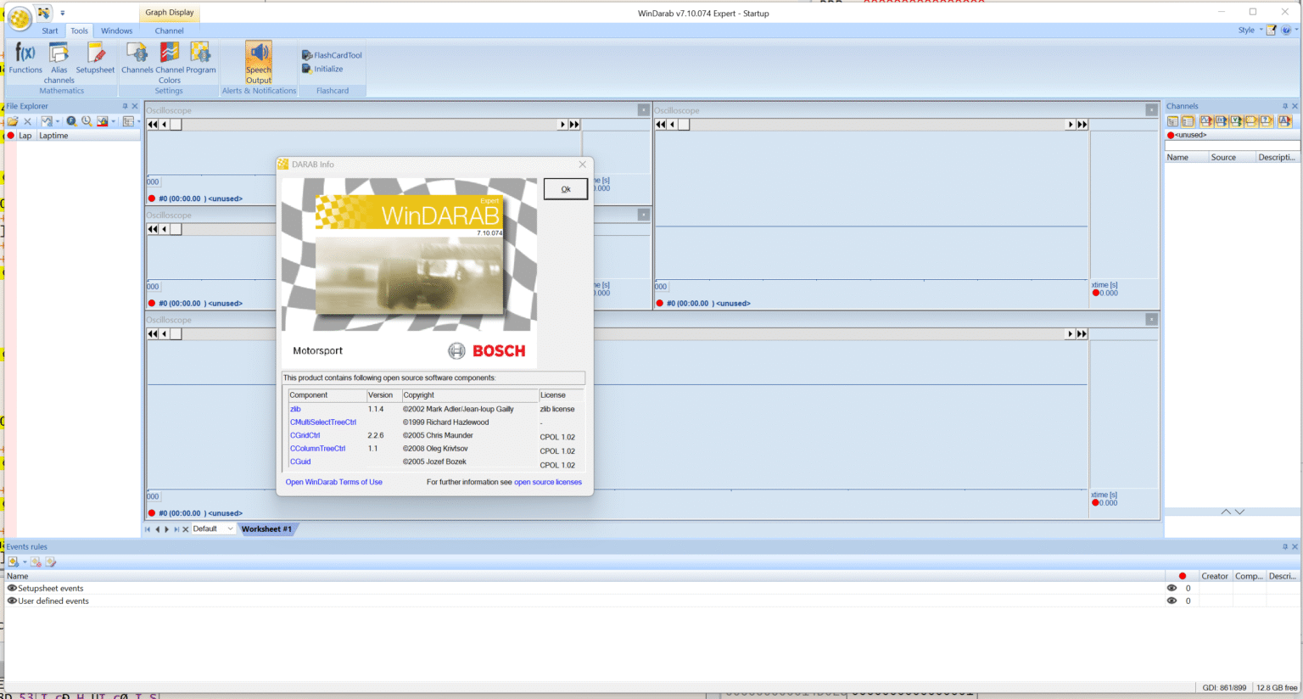This screenshot has width=1303, height=699.
Task: Click the remove file X in File Explorer
Action: [x=27, y=121]
